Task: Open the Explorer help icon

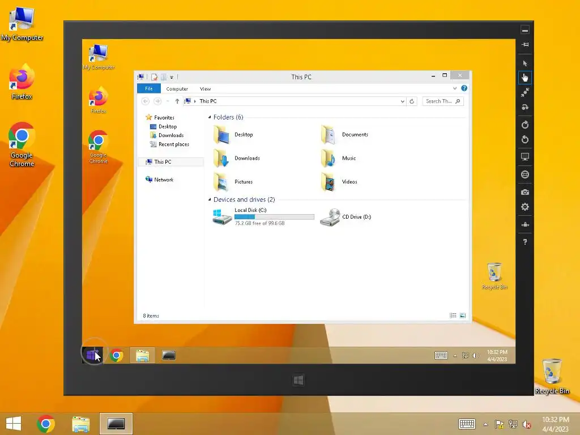Action: tap(464, 88)
